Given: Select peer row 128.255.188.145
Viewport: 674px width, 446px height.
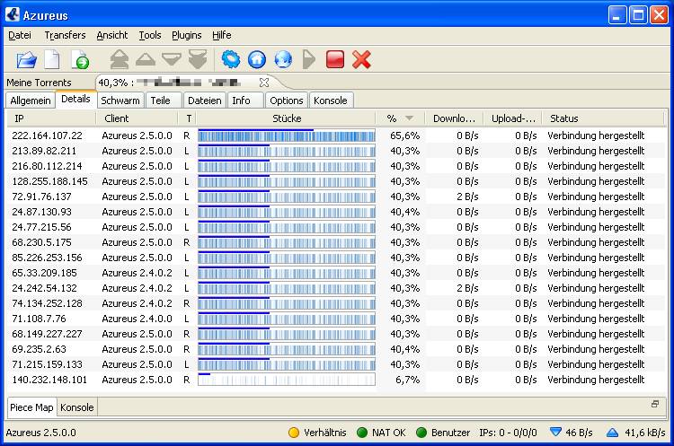Looking at the screenshot, I should pyautogui.click(x=337, y=181).
